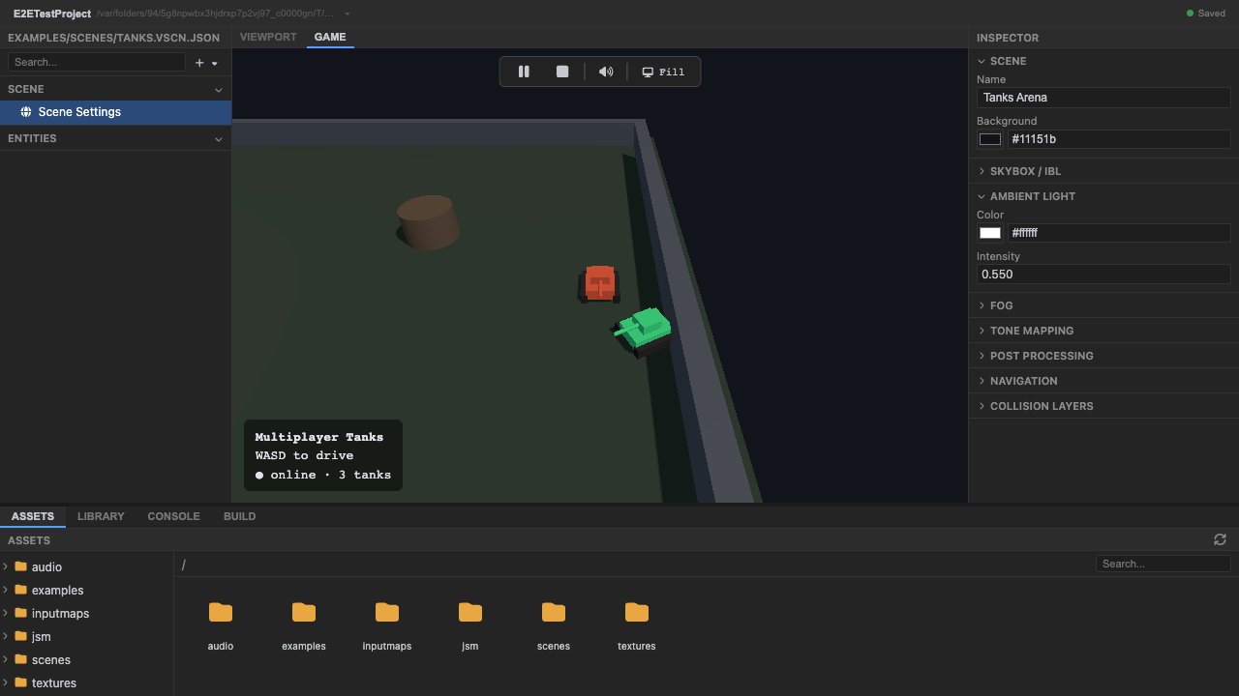
Task: Select the Game tab
Action: 330,37
